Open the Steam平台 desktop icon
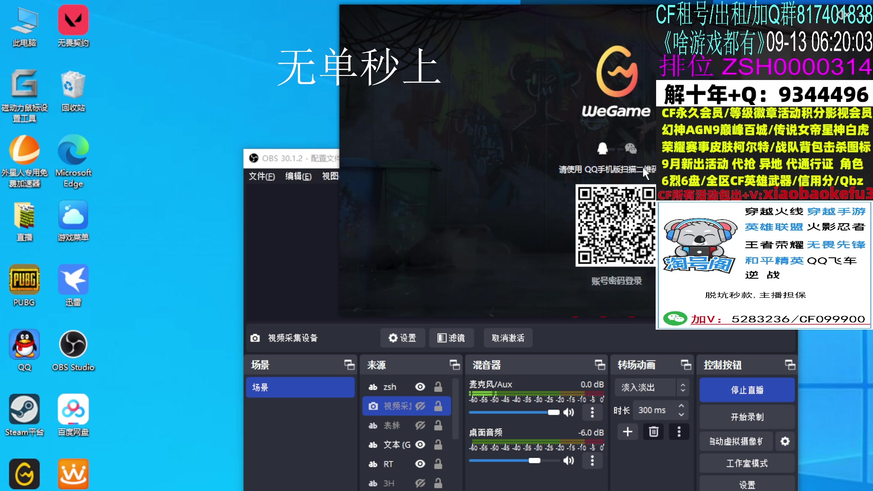Image resolution: width=873 pixels, height=491 pixels. 25,416
